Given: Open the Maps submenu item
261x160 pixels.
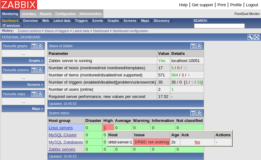Looking at the screenshot, I should click(x=145, y=21).
